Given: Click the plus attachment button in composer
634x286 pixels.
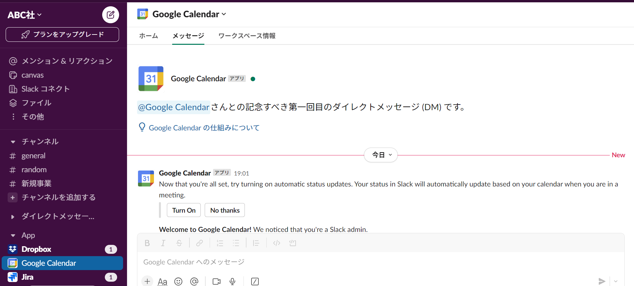Looking at the screenshot, I should click(x=147, y=281).
